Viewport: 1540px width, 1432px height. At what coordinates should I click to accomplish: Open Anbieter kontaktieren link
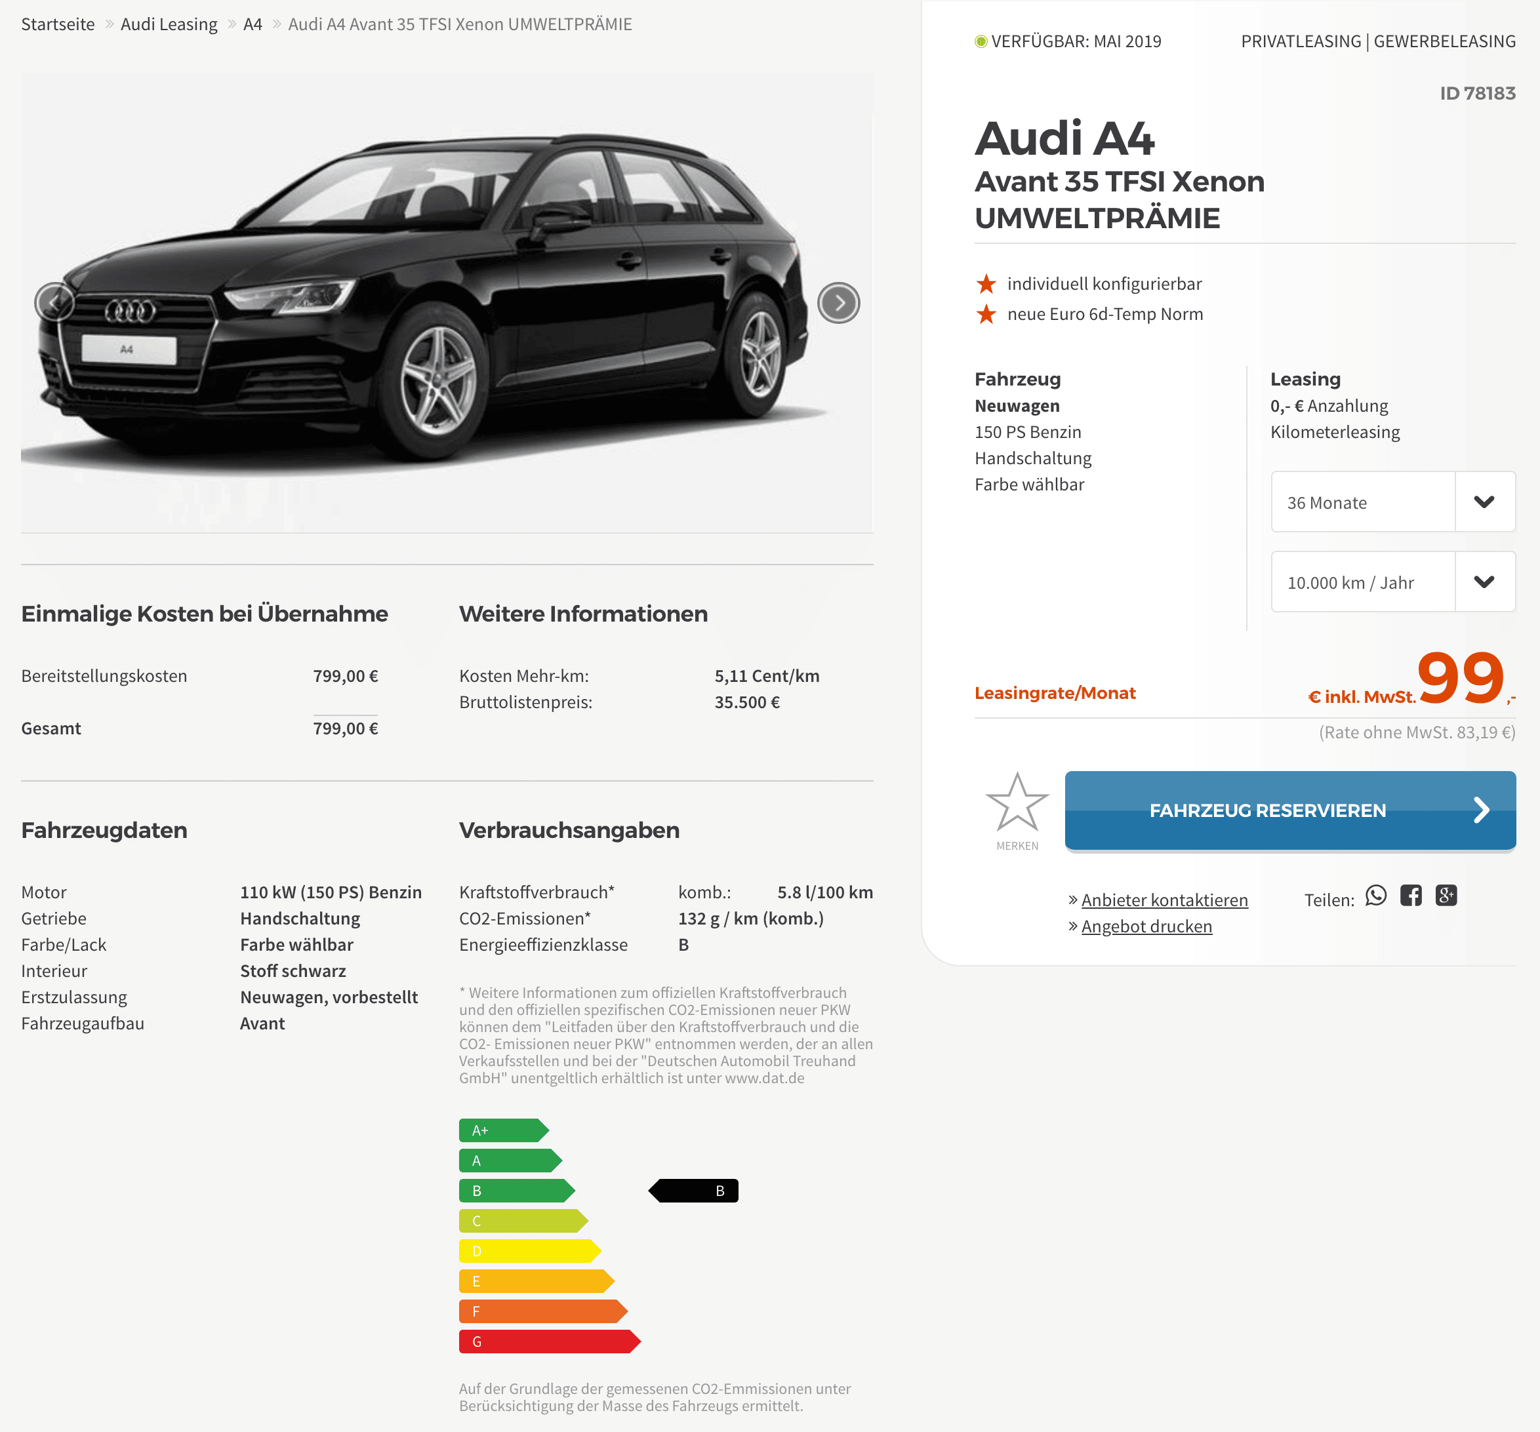[x=1164, y=900]
